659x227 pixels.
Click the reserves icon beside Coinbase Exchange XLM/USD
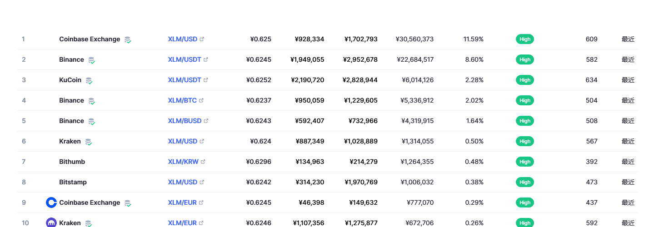click(128, 39)
